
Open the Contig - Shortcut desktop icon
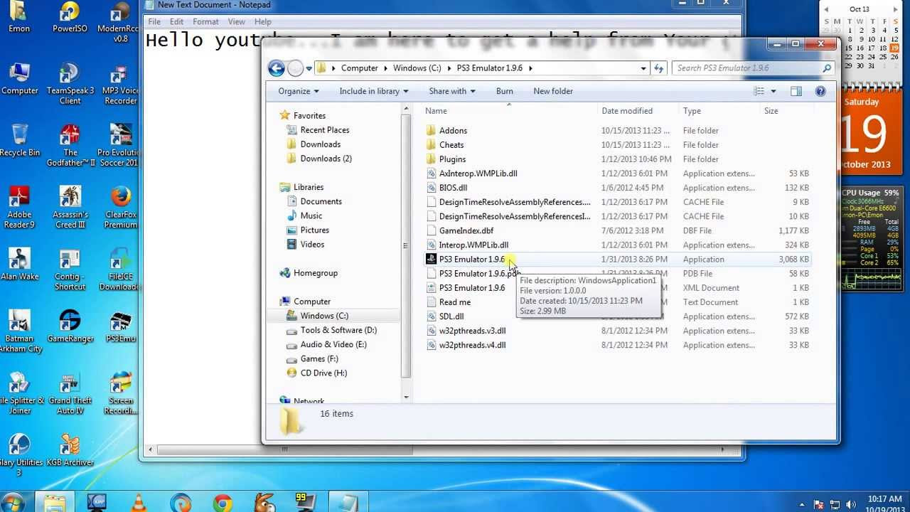tap(70, 270)
